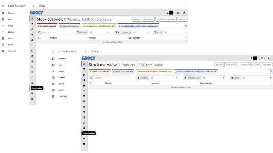
Task: Sort by Amount column in lower £ table
Action: (x=156, y=83)
